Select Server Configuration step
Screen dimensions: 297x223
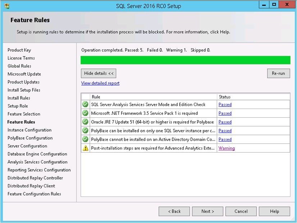[27, 146]
